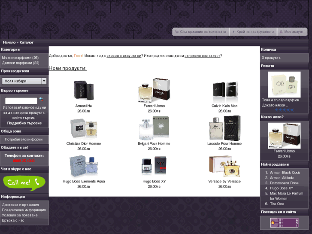Open the reviewed perfume thumbnail in Ревюта

[284, 85]
